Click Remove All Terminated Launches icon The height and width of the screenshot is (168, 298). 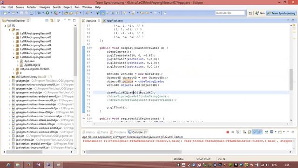tap(238, 132)
